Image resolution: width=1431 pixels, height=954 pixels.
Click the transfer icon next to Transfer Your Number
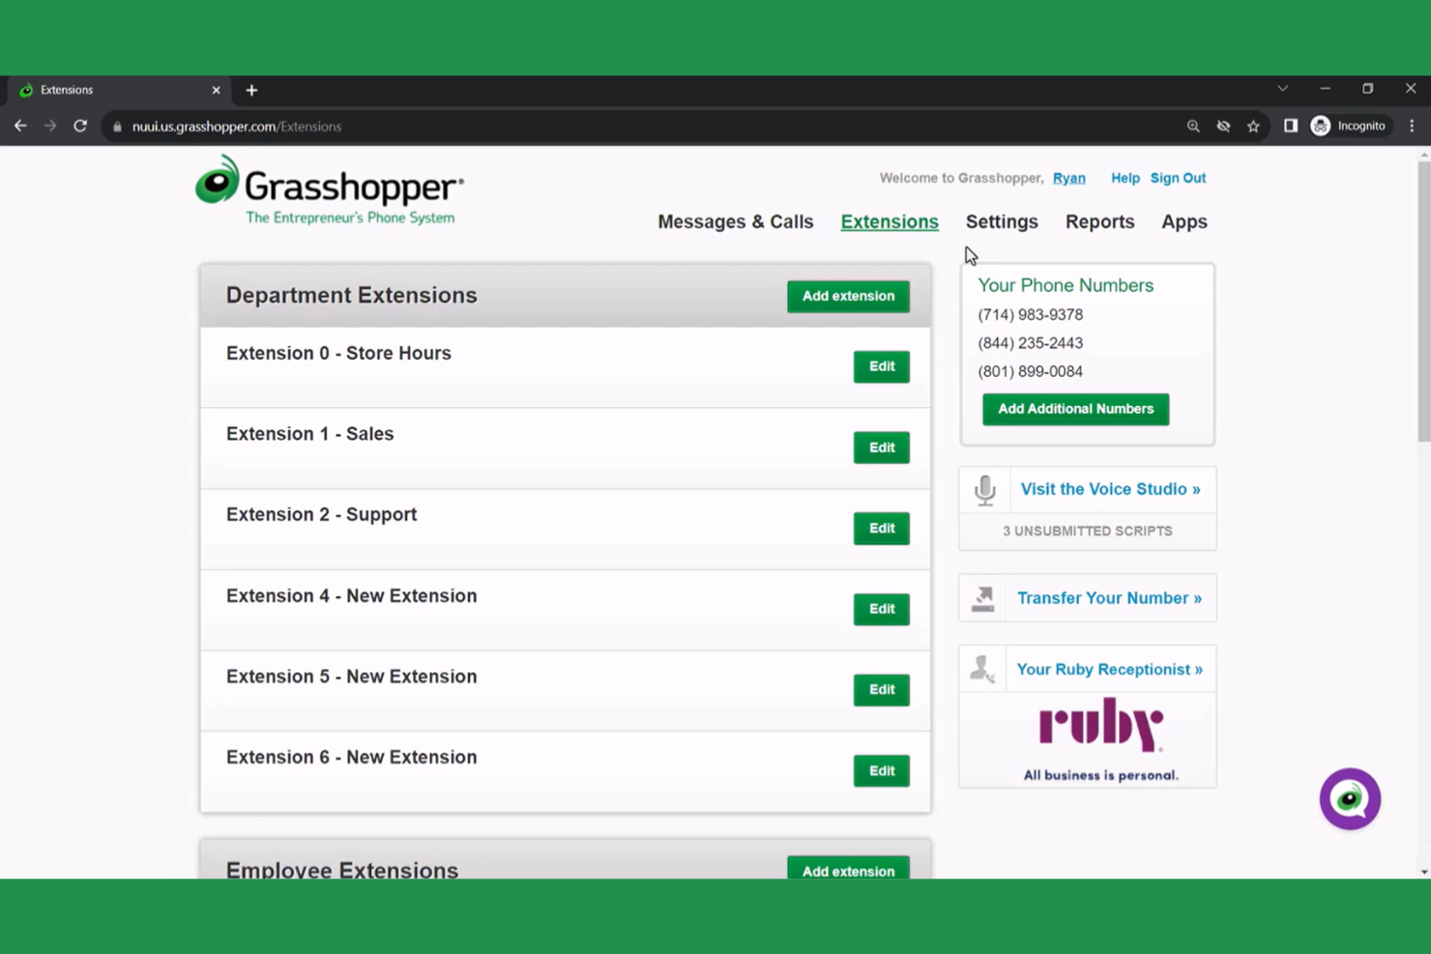tap(982, 597)
